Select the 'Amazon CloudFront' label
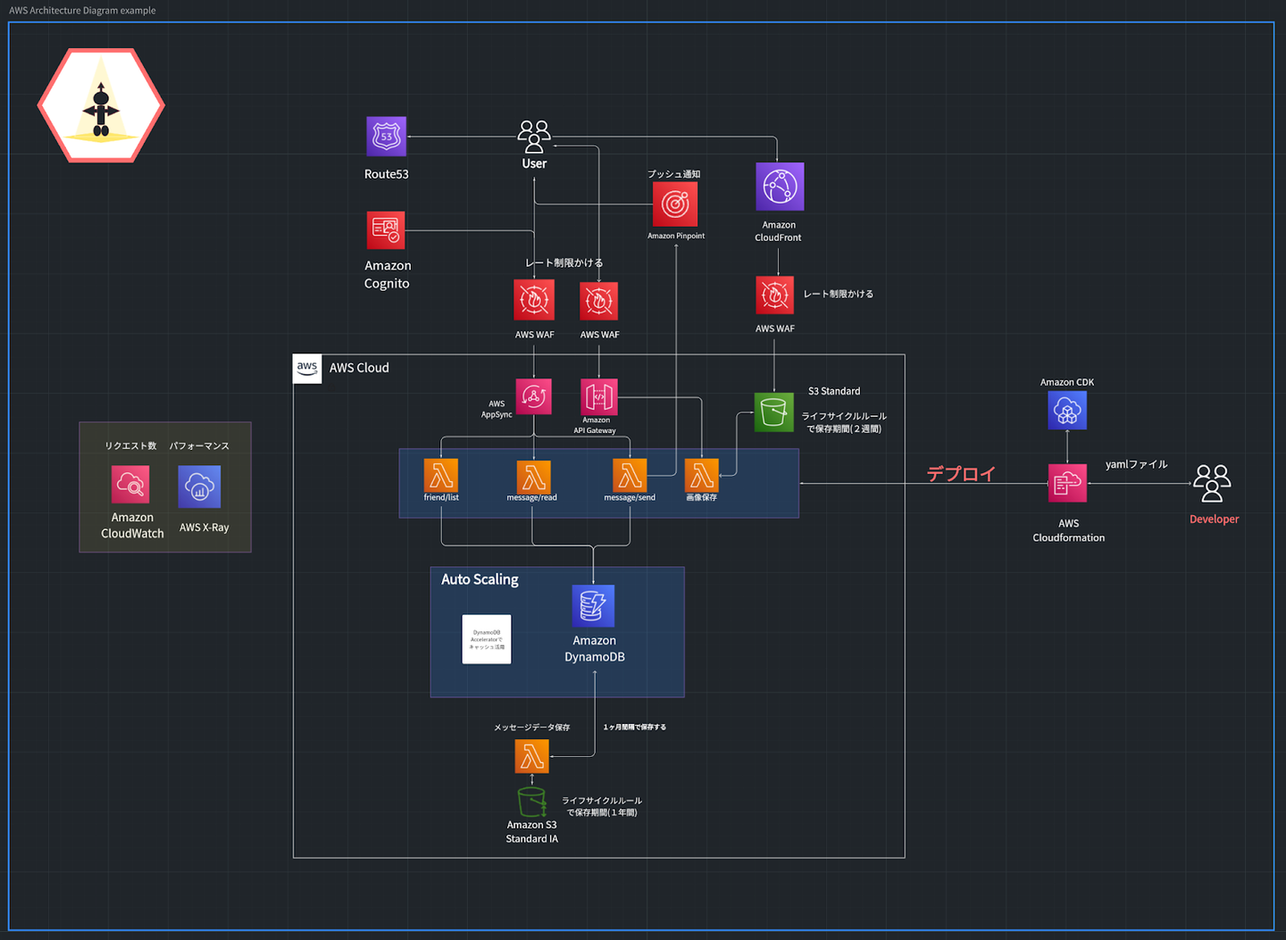Screen dimensions: 1286x940 tap(779, 231)
